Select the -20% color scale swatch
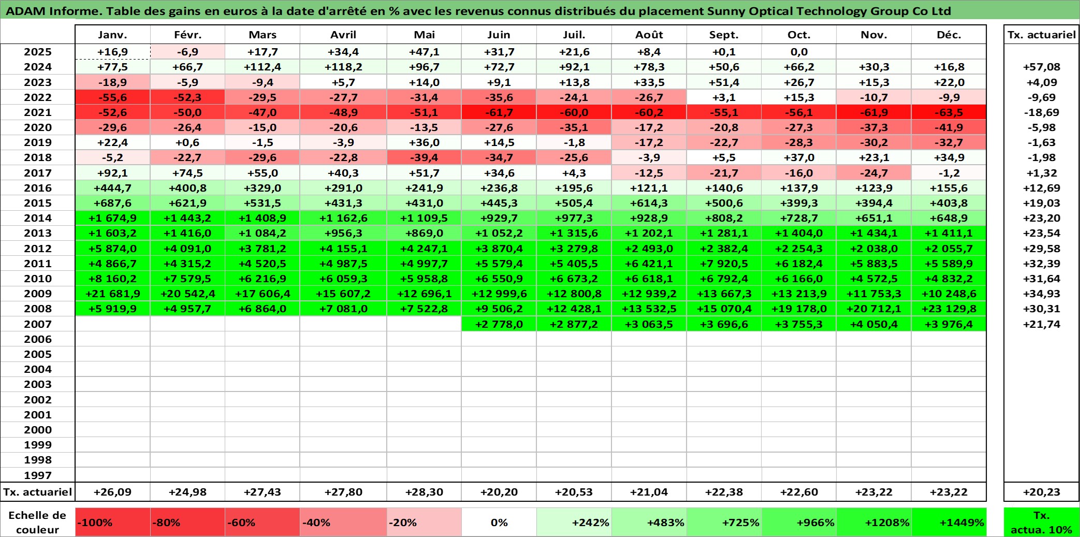1080x537 pixels. point(424,522)
